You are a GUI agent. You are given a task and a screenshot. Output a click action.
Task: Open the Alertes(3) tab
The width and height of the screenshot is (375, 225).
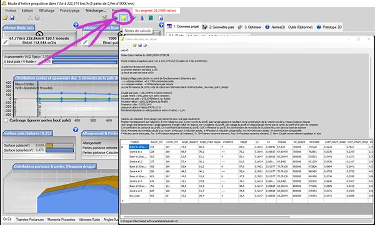pyautogui.click(x=275, y=27)
